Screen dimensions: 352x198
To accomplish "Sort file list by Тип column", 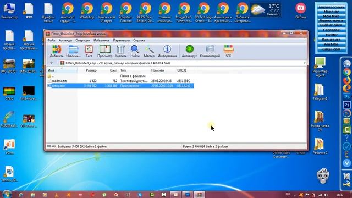I will pyautogui.click(x=134, y=70).
